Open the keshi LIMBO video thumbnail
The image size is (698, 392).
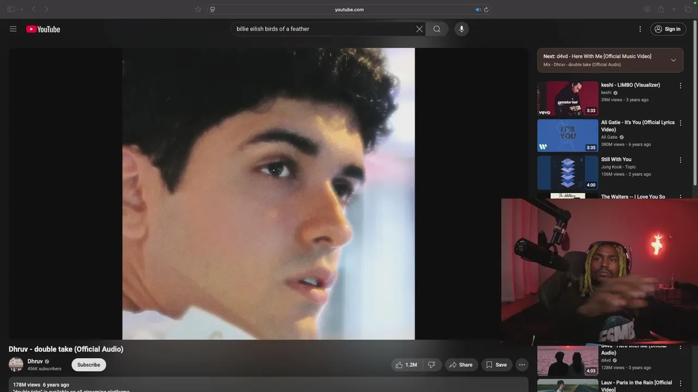(x=568, y=99)
